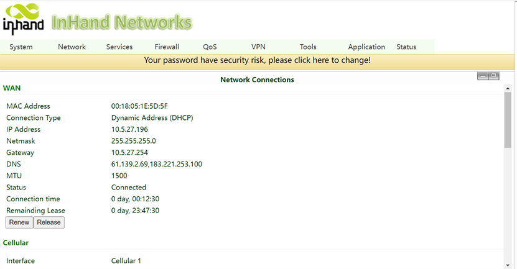Click the password security risk warning link
Viewport: 517px width, 269px height.
(x=257, y=60)
